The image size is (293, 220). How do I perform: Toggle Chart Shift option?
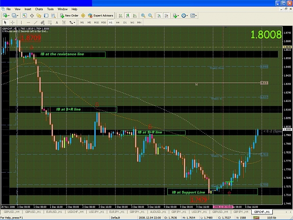click(166, 15)
